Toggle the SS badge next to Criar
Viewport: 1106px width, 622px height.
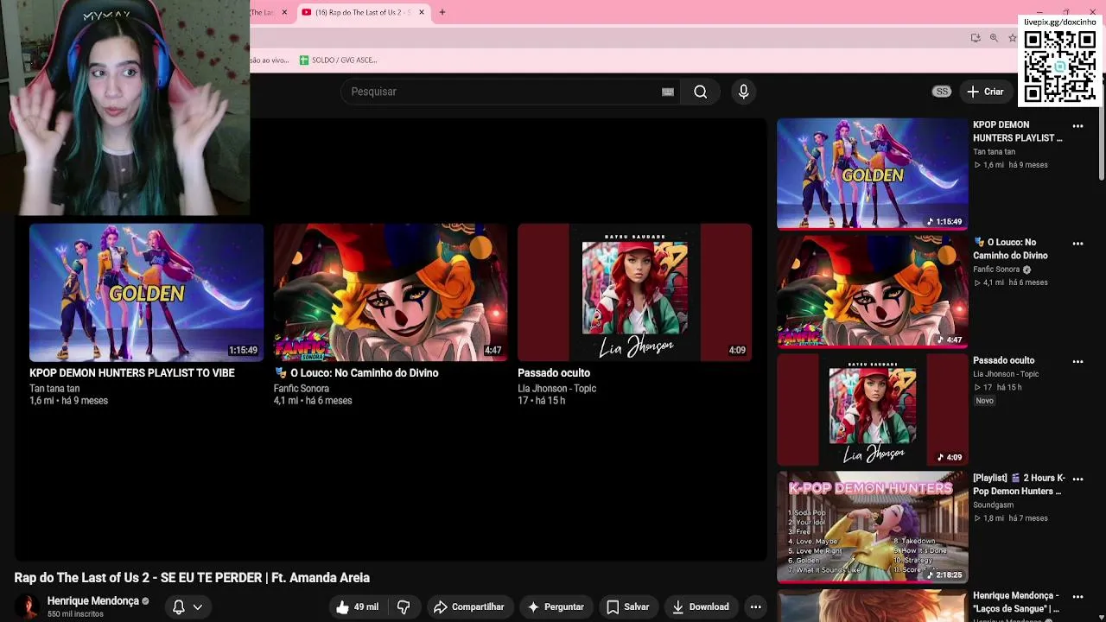[x=942, y=92]
